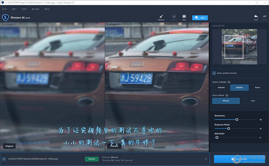Select the v2-95c0770ff373b4e31cc64536c5aeec17_1440w.jpg file row

105,159
